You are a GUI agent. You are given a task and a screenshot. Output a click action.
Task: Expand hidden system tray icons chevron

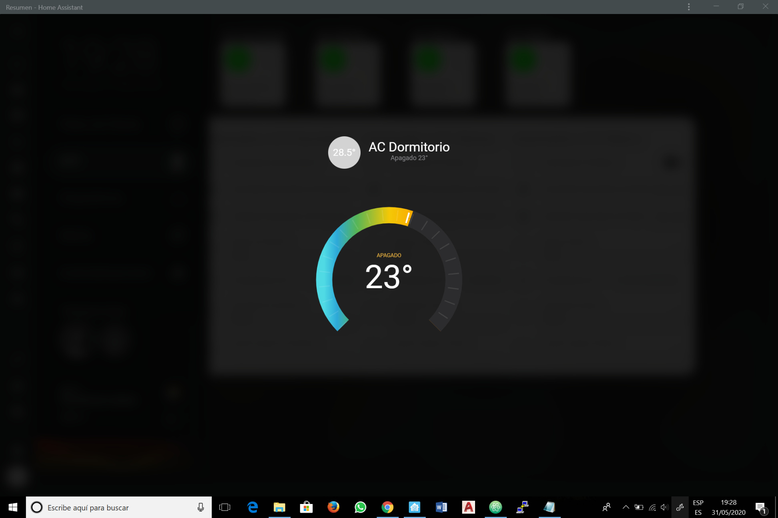(x=626, y=507)
